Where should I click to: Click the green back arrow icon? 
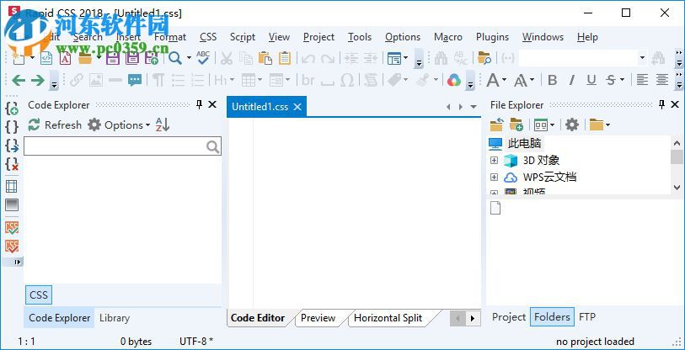coord(19,80)
